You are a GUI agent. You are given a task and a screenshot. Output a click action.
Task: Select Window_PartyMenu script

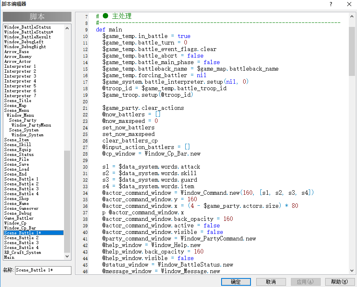point(31,125)
